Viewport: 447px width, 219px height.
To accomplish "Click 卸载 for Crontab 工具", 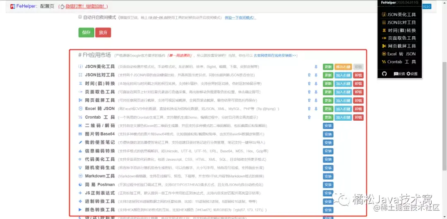I will pyautogui.click(x=358, y=117).
